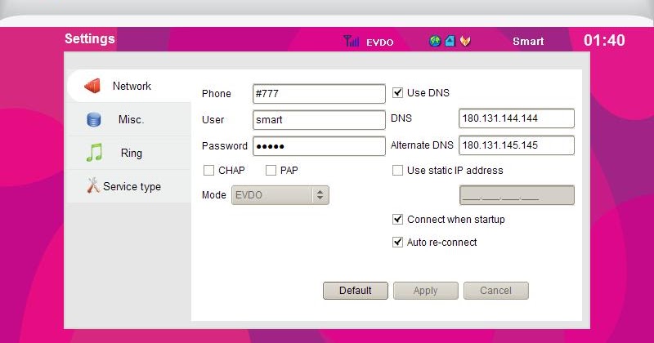The width and height of the screenshot is (654, 343).
Task: Click the Apply button
Action: [425, 291]
